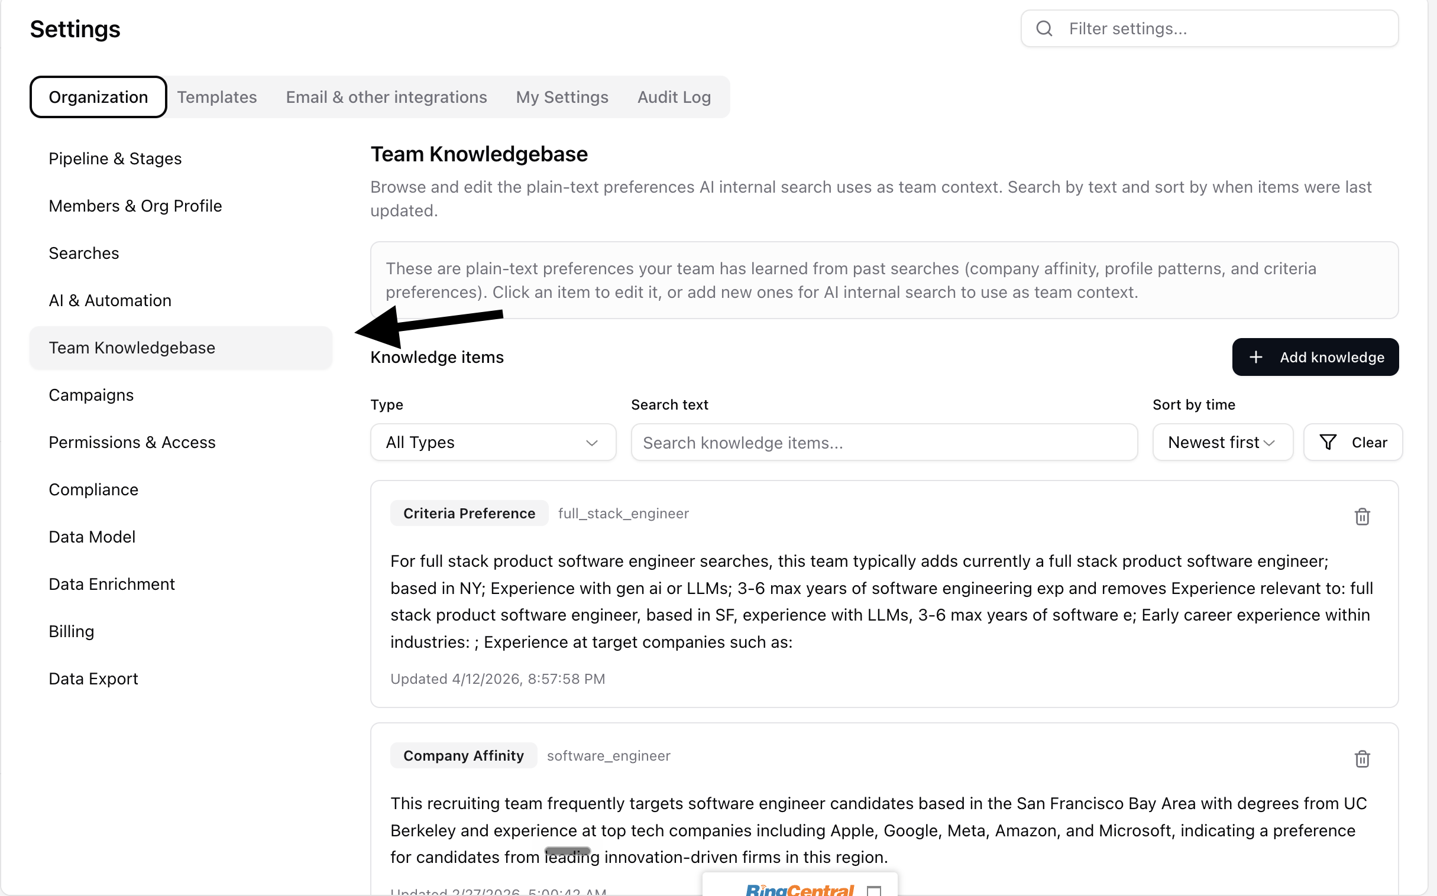The image size is (1437, 896).
Task: Click the Company Affinity badge
Action: [x=464, y=755]
